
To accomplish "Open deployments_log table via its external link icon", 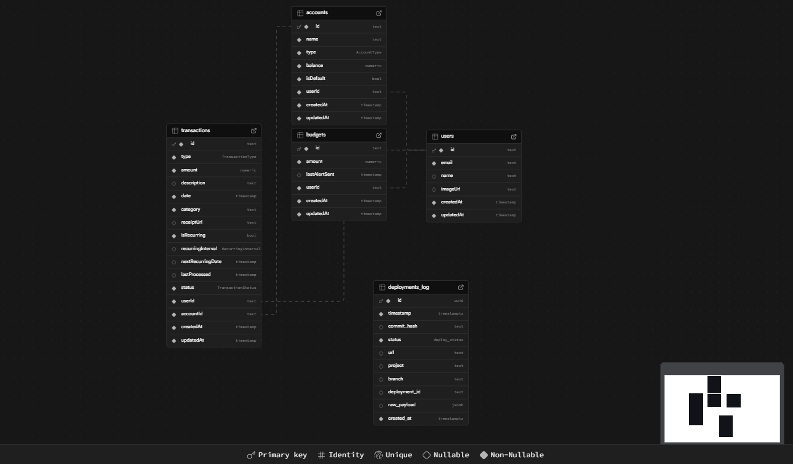I will pos(461,288).
